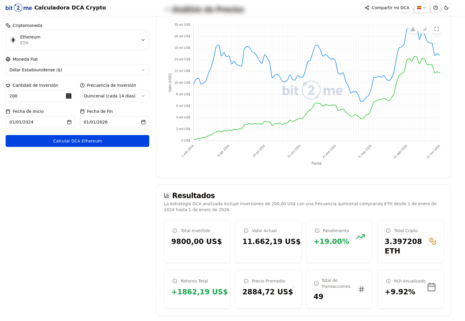Viewport: 465px width, 321px height.
Task: Click the download chart icon
Action: click(413, 29)
